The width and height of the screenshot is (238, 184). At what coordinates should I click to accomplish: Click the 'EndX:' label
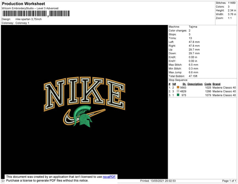point(172,57)
